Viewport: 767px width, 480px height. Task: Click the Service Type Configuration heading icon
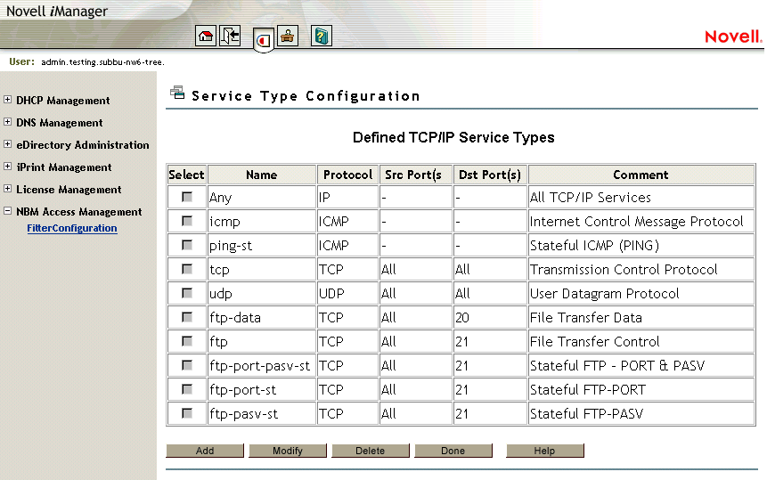(177, 94)
